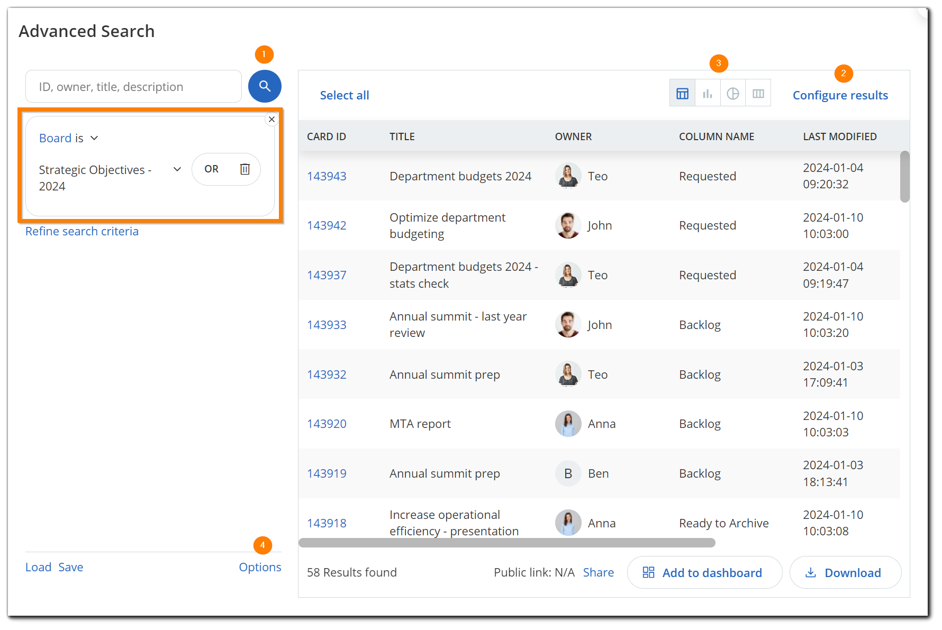Click the search magnifier icon

265,86
